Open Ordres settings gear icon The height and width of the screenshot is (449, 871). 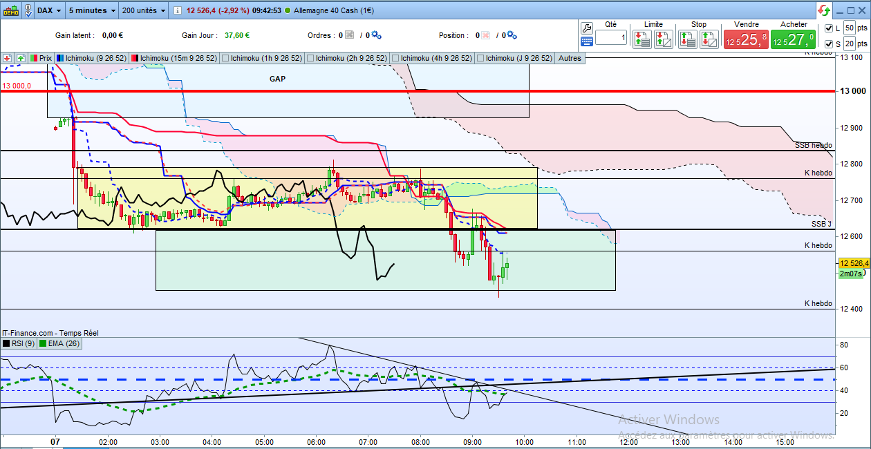pos(375,35)
